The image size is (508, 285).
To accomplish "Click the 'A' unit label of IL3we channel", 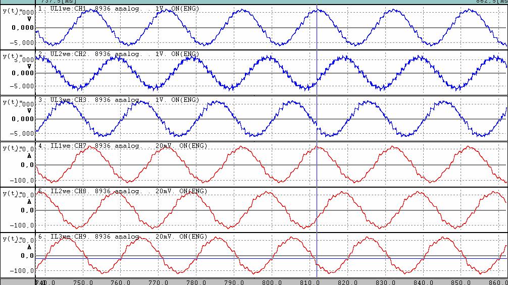I will [x=29, y=247].
